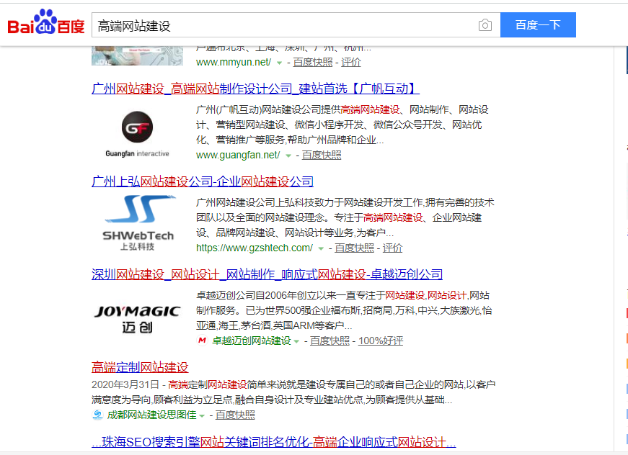Open the 100%好评 rating link

pyautogui.click(x=381, y=341)
